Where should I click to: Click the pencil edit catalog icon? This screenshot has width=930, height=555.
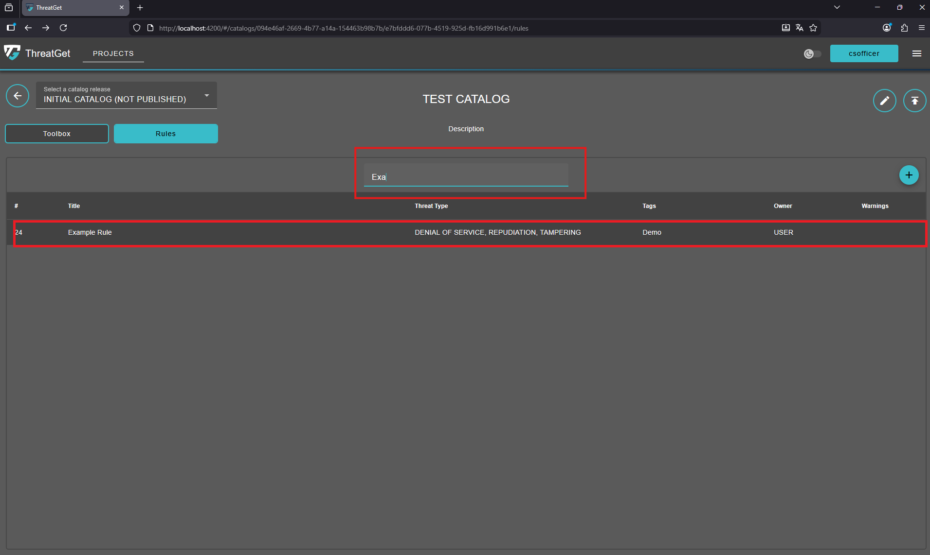tap(884, 101)
